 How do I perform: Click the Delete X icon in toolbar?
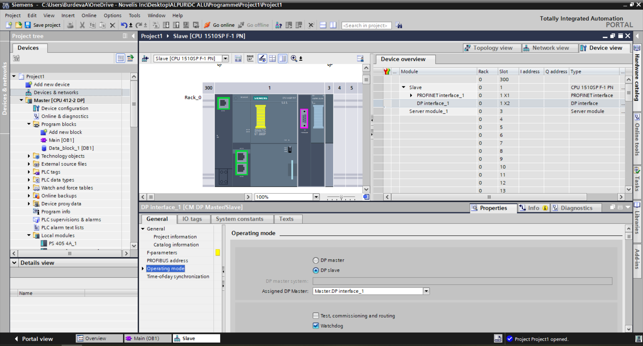click(113, 25)
